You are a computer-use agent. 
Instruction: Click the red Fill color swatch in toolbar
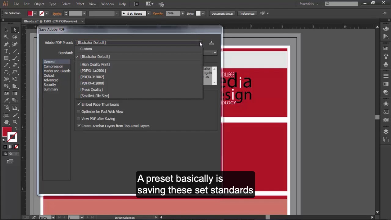pyautogui.click(x=7, y=132)
